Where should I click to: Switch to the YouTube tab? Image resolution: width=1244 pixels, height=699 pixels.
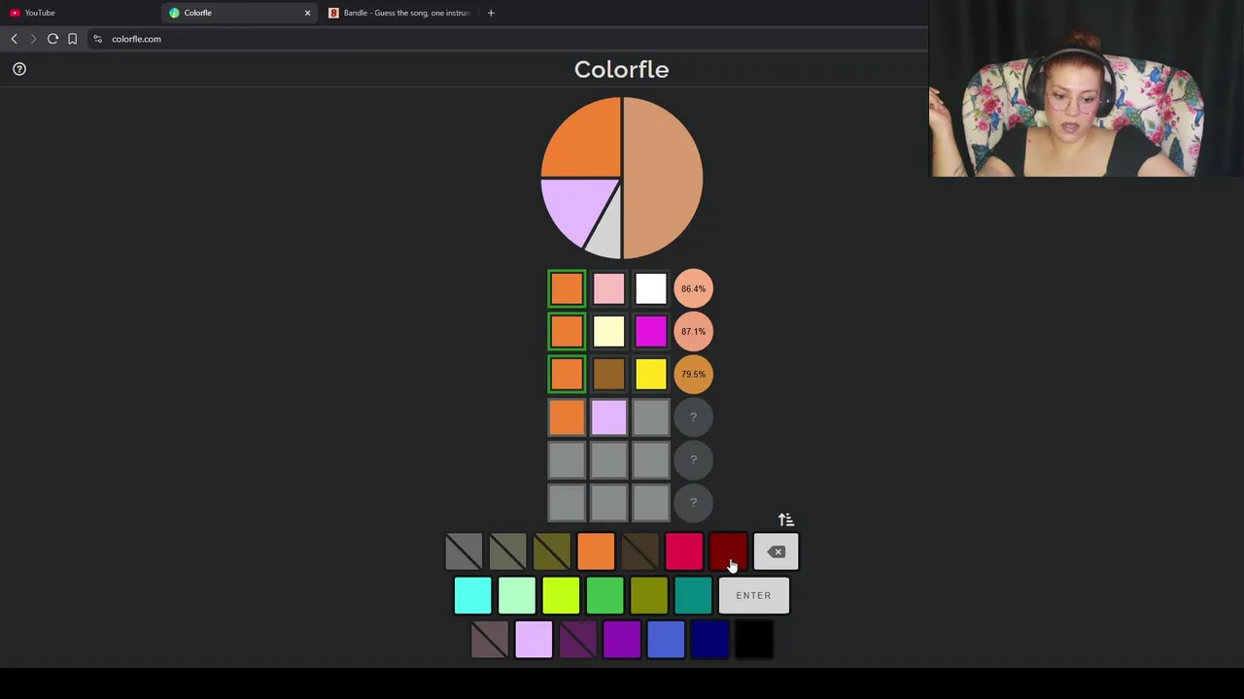pyautogui.click(x=80, y=13)
